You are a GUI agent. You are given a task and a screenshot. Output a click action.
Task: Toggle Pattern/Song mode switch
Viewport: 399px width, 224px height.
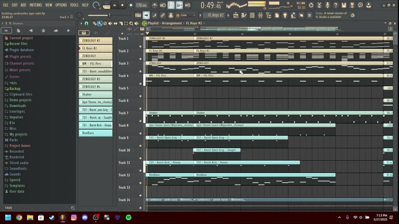pos(107,5)
